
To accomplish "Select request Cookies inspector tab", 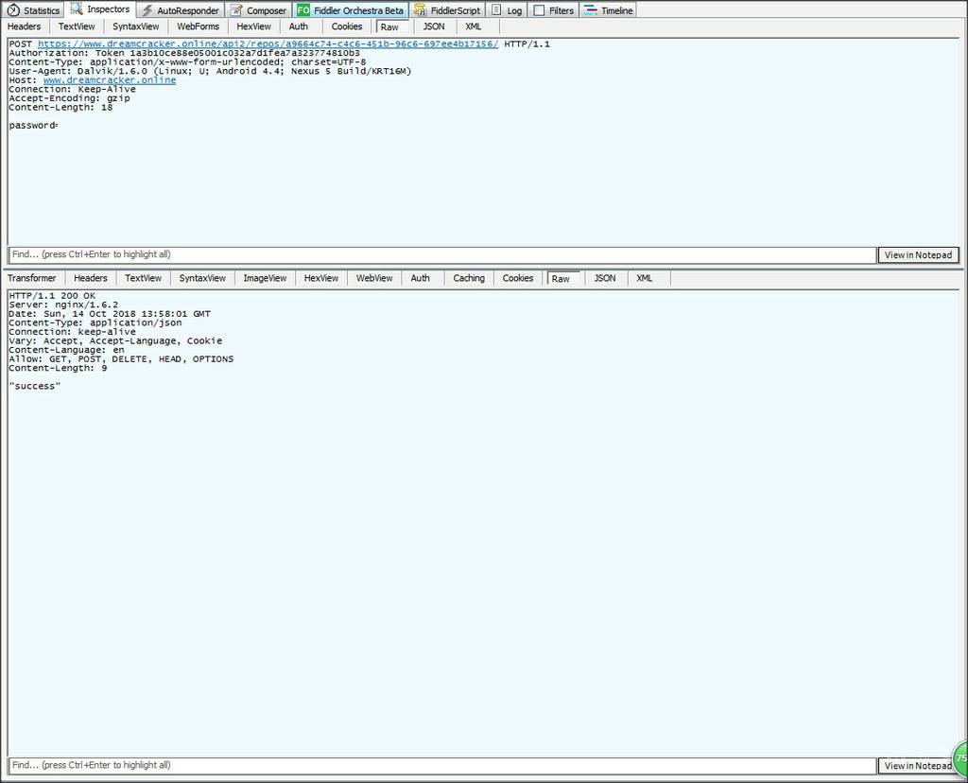I will pyautogui.click(x=347, y=26).
